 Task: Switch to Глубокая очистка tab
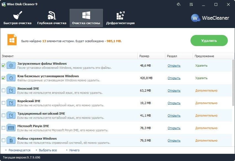(52, 18)
